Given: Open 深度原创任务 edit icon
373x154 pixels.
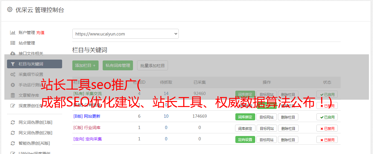Looking at the screenshot, I should tap(13, 106).
